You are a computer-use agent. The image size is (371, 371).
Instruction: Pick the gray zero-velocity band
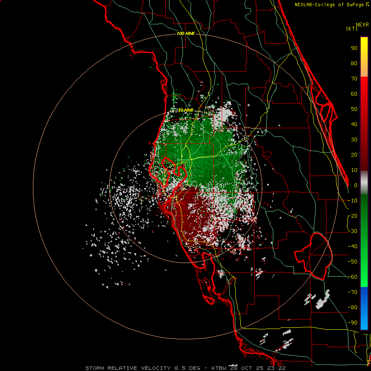pyautogui.click(x=364, y=183)
